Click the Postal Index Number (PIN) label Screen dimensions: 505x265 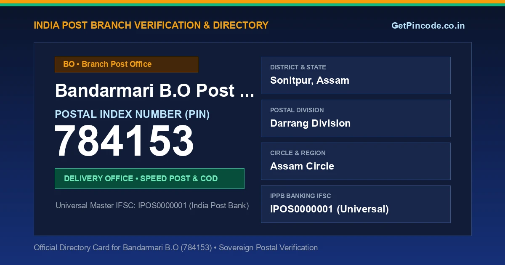pyautogui.click(x=132, y=114)
